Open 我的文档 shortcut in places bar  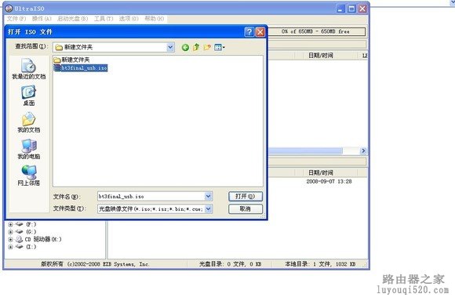tap(28, 122)
